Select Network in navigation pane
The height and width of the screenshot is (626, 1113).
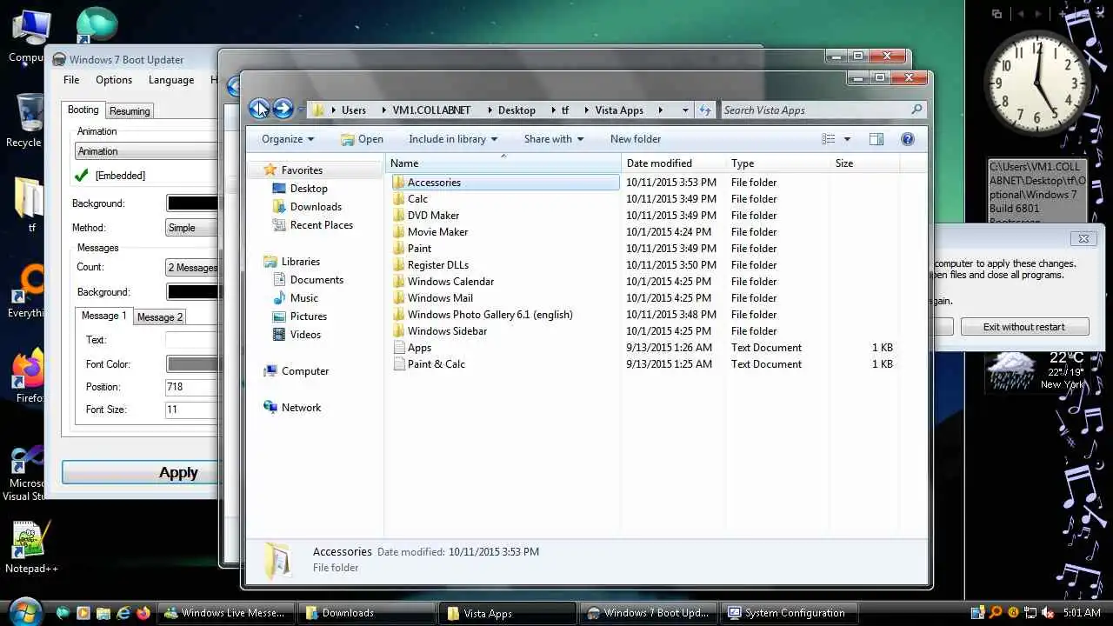[x=292, y=407]
